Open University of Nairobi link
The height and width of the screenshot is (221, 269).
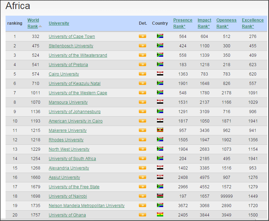tap(68, 196)
